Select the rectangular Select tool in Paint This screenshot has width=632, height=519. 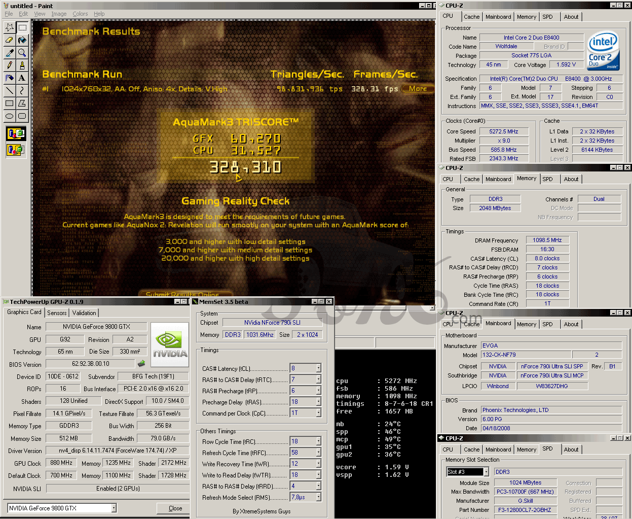(22, 27)
